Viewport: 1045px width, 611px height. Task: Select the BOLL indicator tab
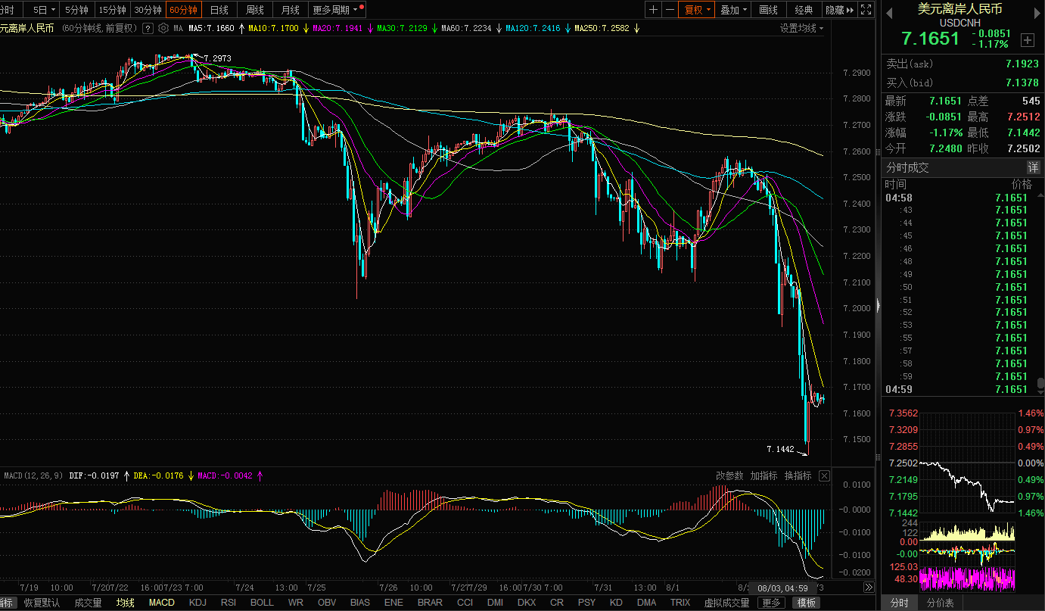coord(262,603)
